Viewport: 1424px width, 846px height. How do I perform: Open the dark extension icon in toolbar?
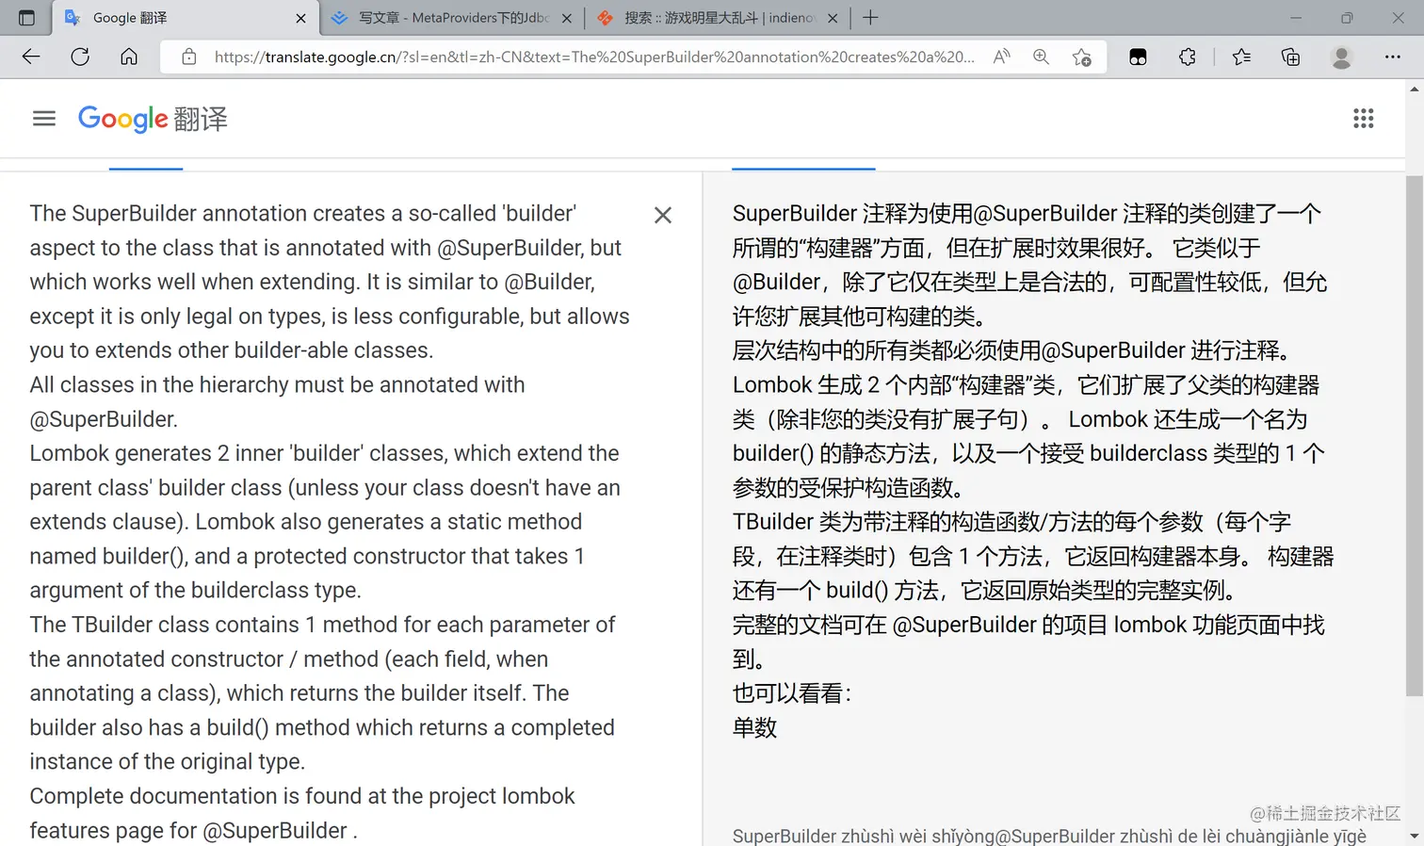(x=1138, y=57)
